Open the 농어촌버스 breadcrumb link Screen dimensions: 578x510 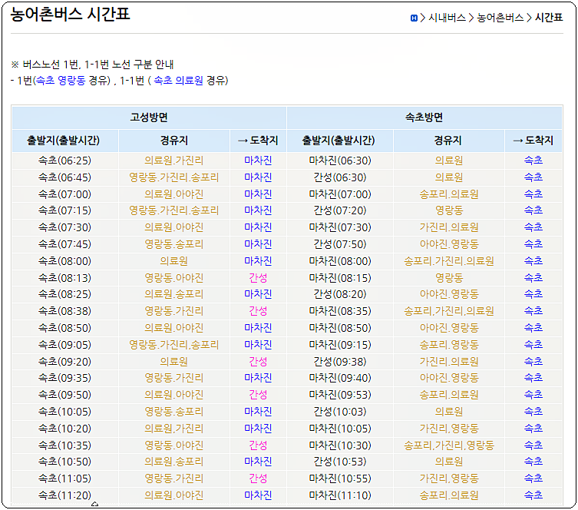pos(500,18)
